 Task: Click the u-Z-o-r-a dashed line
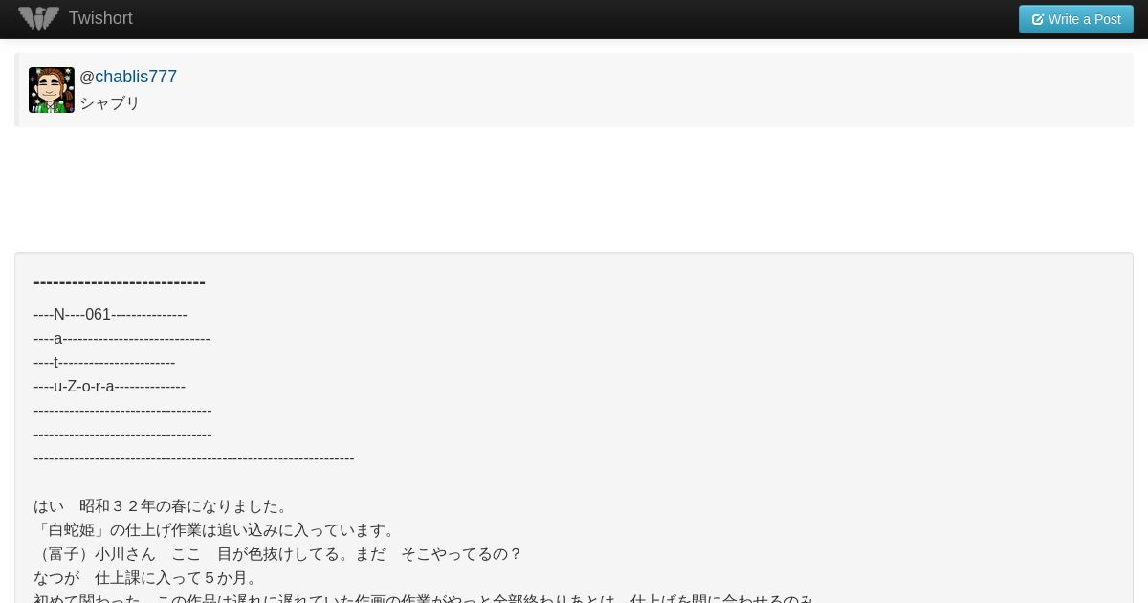(x=109, y=387)
